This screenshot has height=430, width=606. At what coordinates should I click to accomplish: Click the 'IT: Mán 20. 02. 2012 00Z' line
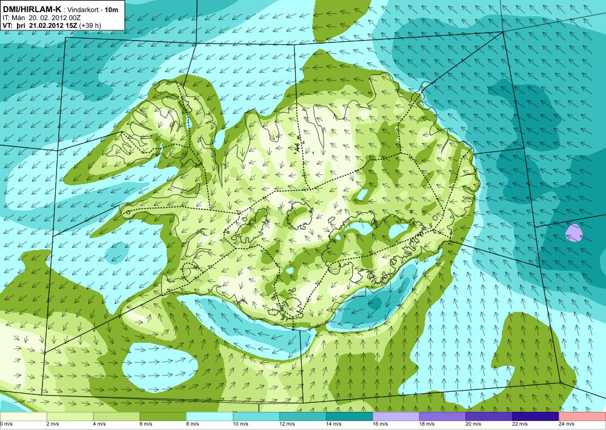coord(41,18)
